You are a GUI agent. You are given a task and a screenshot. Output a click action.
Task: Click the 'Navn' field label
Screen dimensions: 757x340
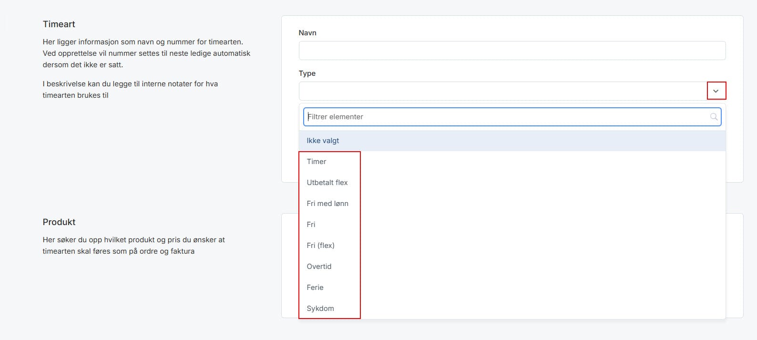(x=307, y=33)
